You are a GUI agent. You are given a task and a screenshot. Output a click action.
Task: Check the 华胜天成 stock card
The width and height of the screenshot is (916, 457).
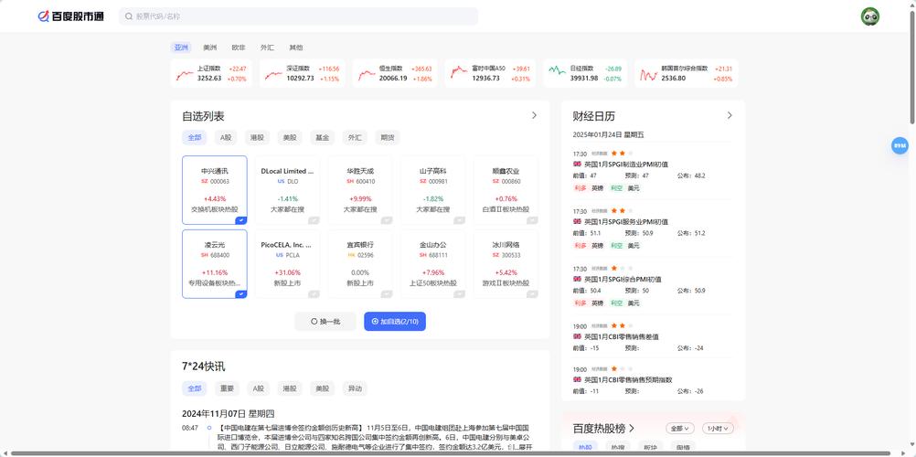[x=386, y=219]
